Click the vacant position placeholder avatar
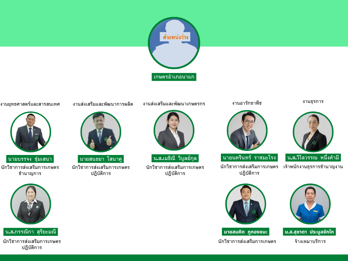Image resolution: width=348 pixels, height=261 pixels. [x=174, y=43]
